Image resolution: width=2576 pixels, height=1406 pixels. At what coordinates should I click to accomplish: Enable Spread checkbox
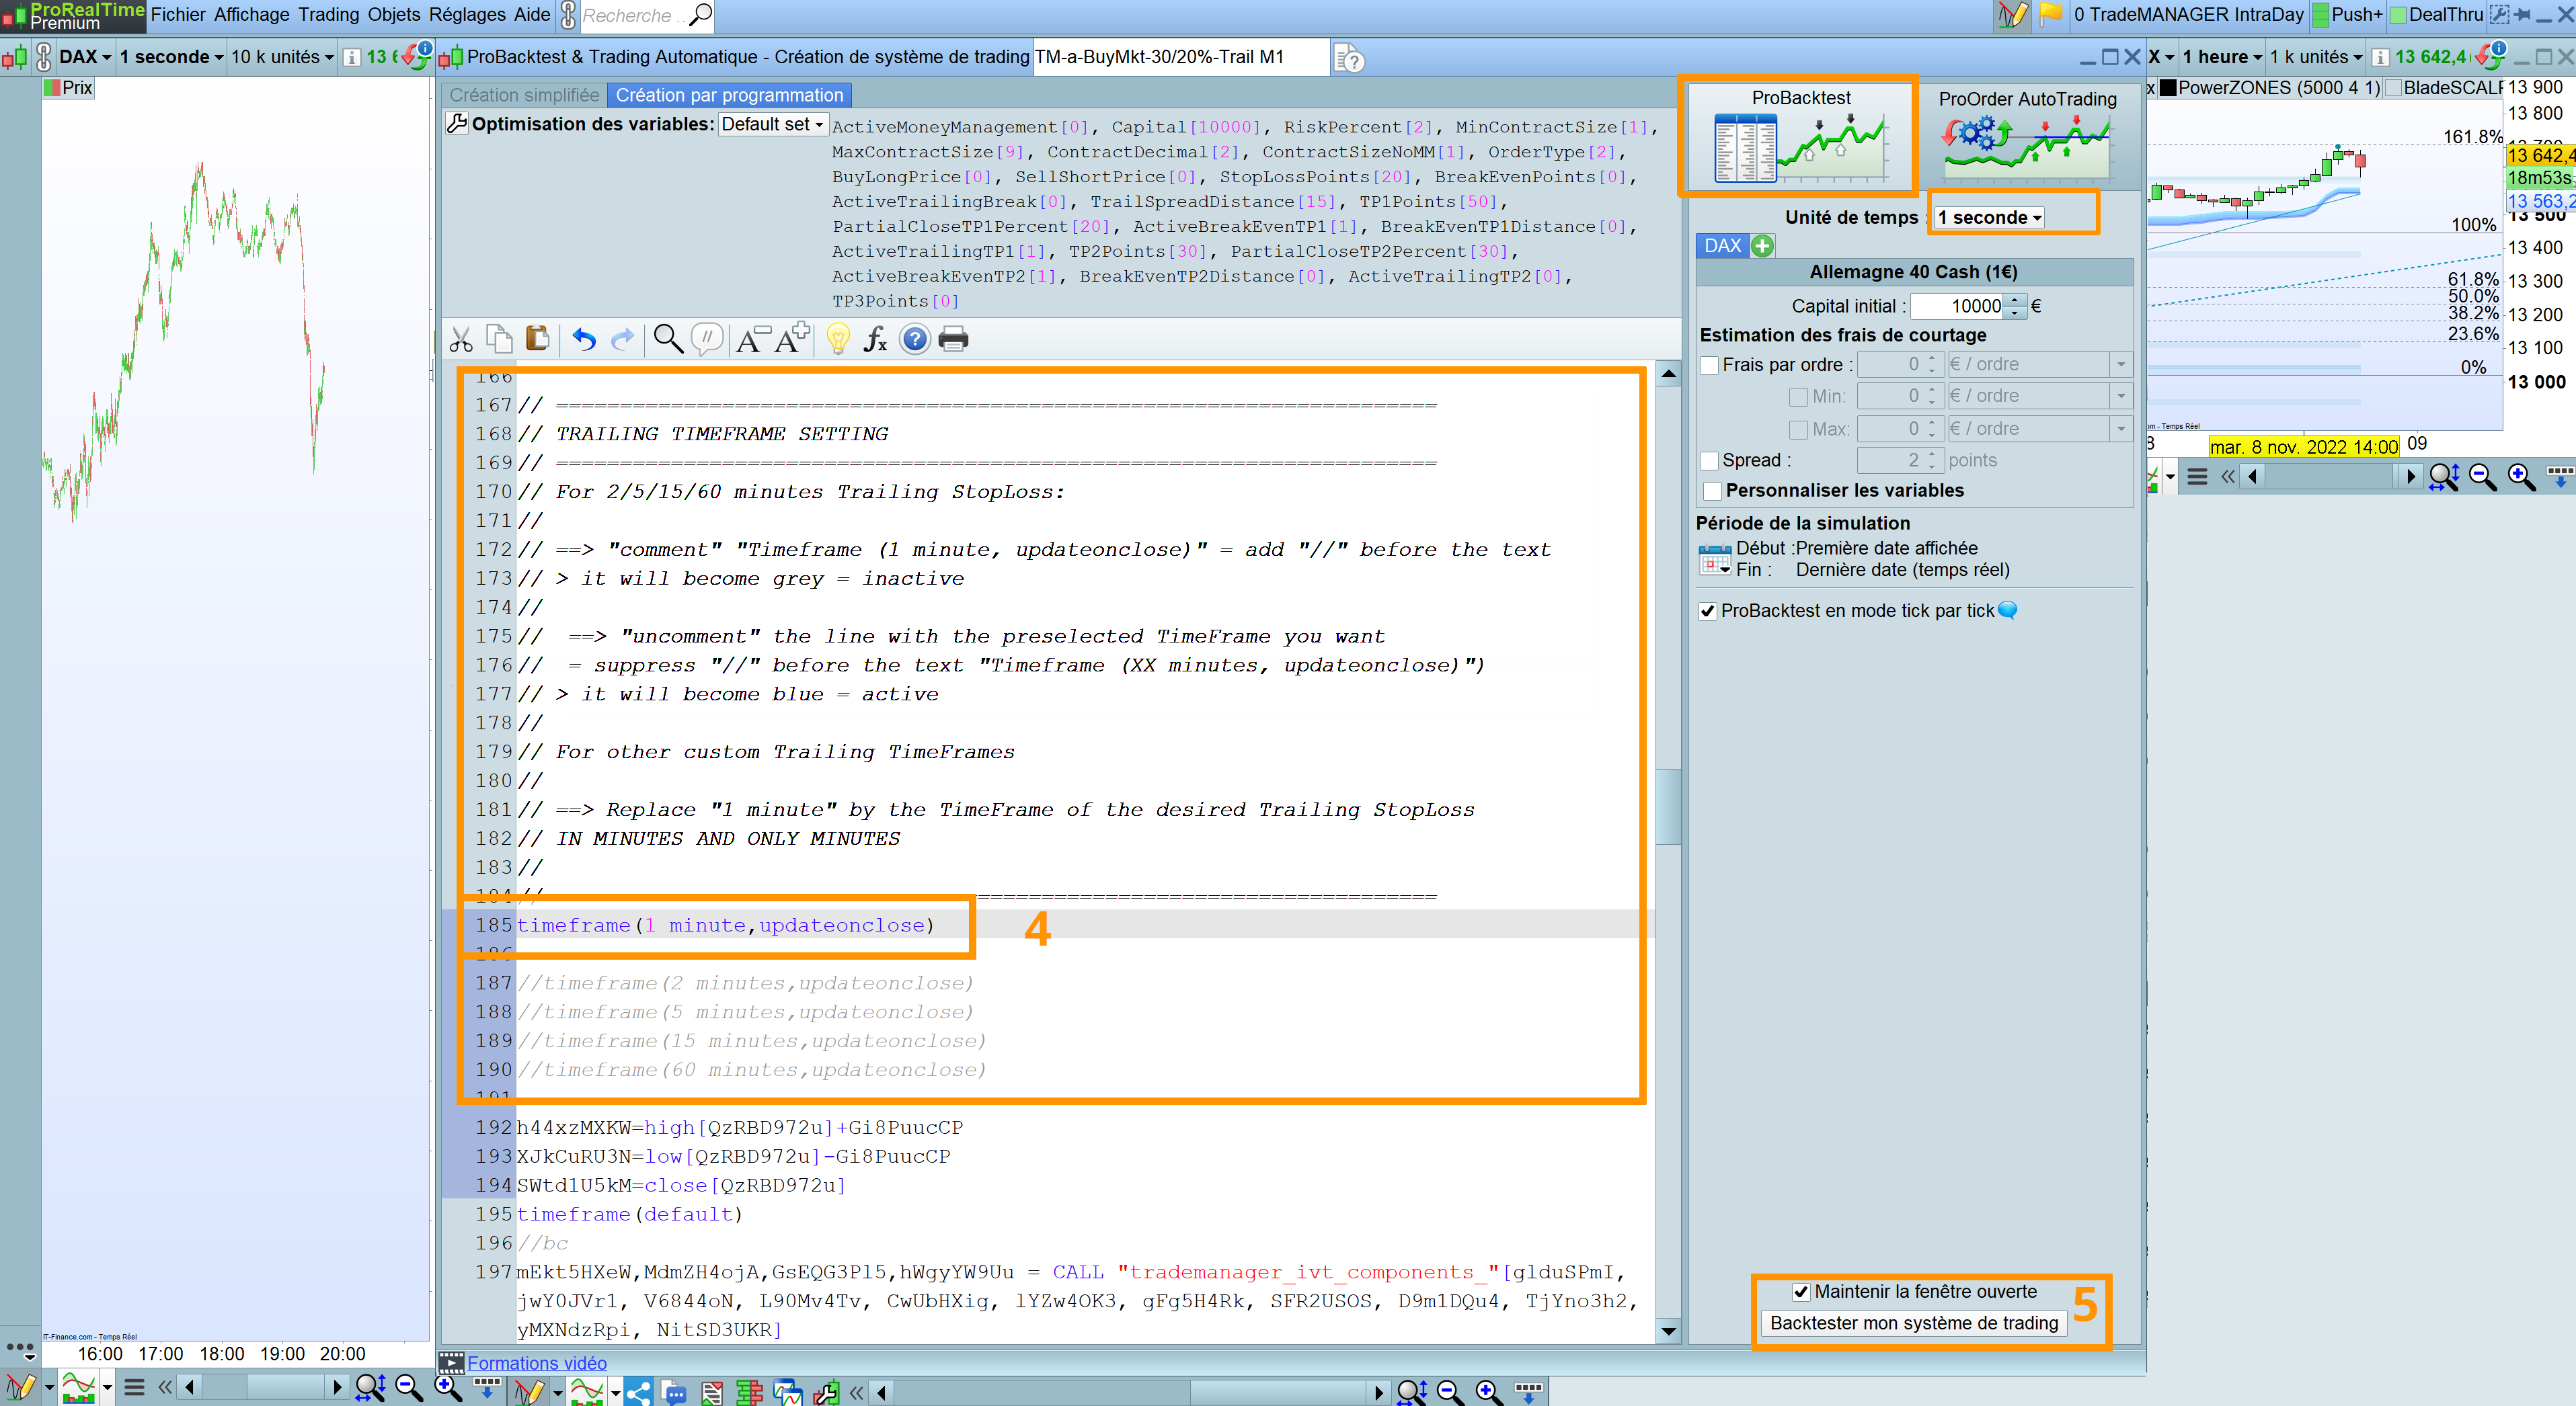coord(1710,460)
